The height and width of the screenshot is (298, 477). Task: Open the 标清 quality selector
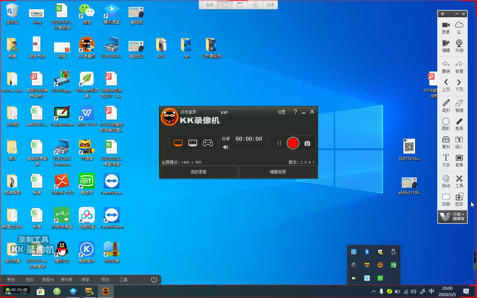coord(226,139)
